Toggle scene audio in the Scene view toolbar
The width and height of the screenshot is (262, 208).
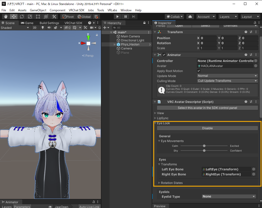(49, 28)
